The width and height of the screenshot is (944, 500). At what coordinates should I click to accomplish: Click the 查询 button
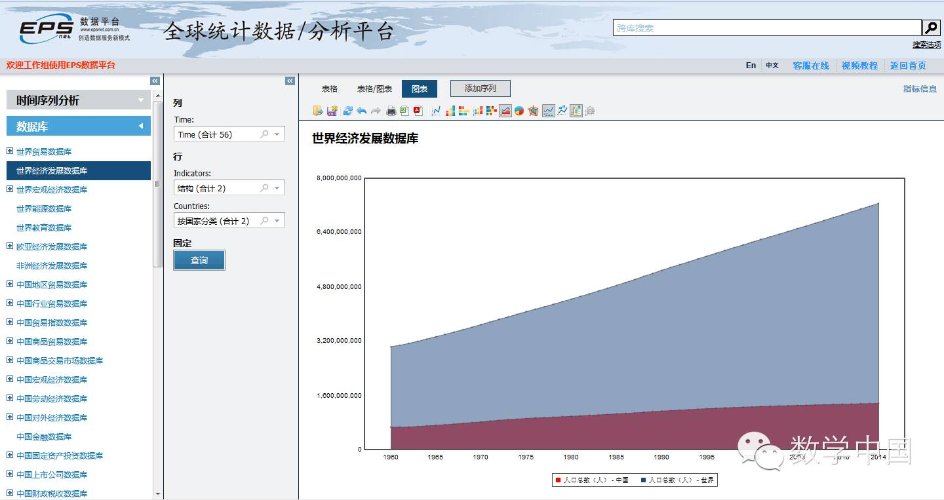pyautogui.click(x=199, y=260)
